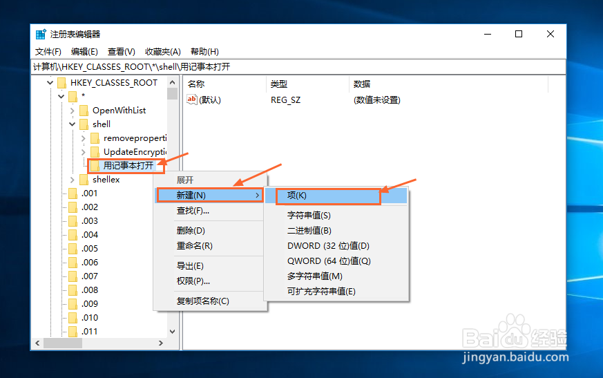Viewport: 603px width, 378px height.
Task: Click the HKEY_CLASSES_ROOT folder icon
Action: (x=61, y=83)
